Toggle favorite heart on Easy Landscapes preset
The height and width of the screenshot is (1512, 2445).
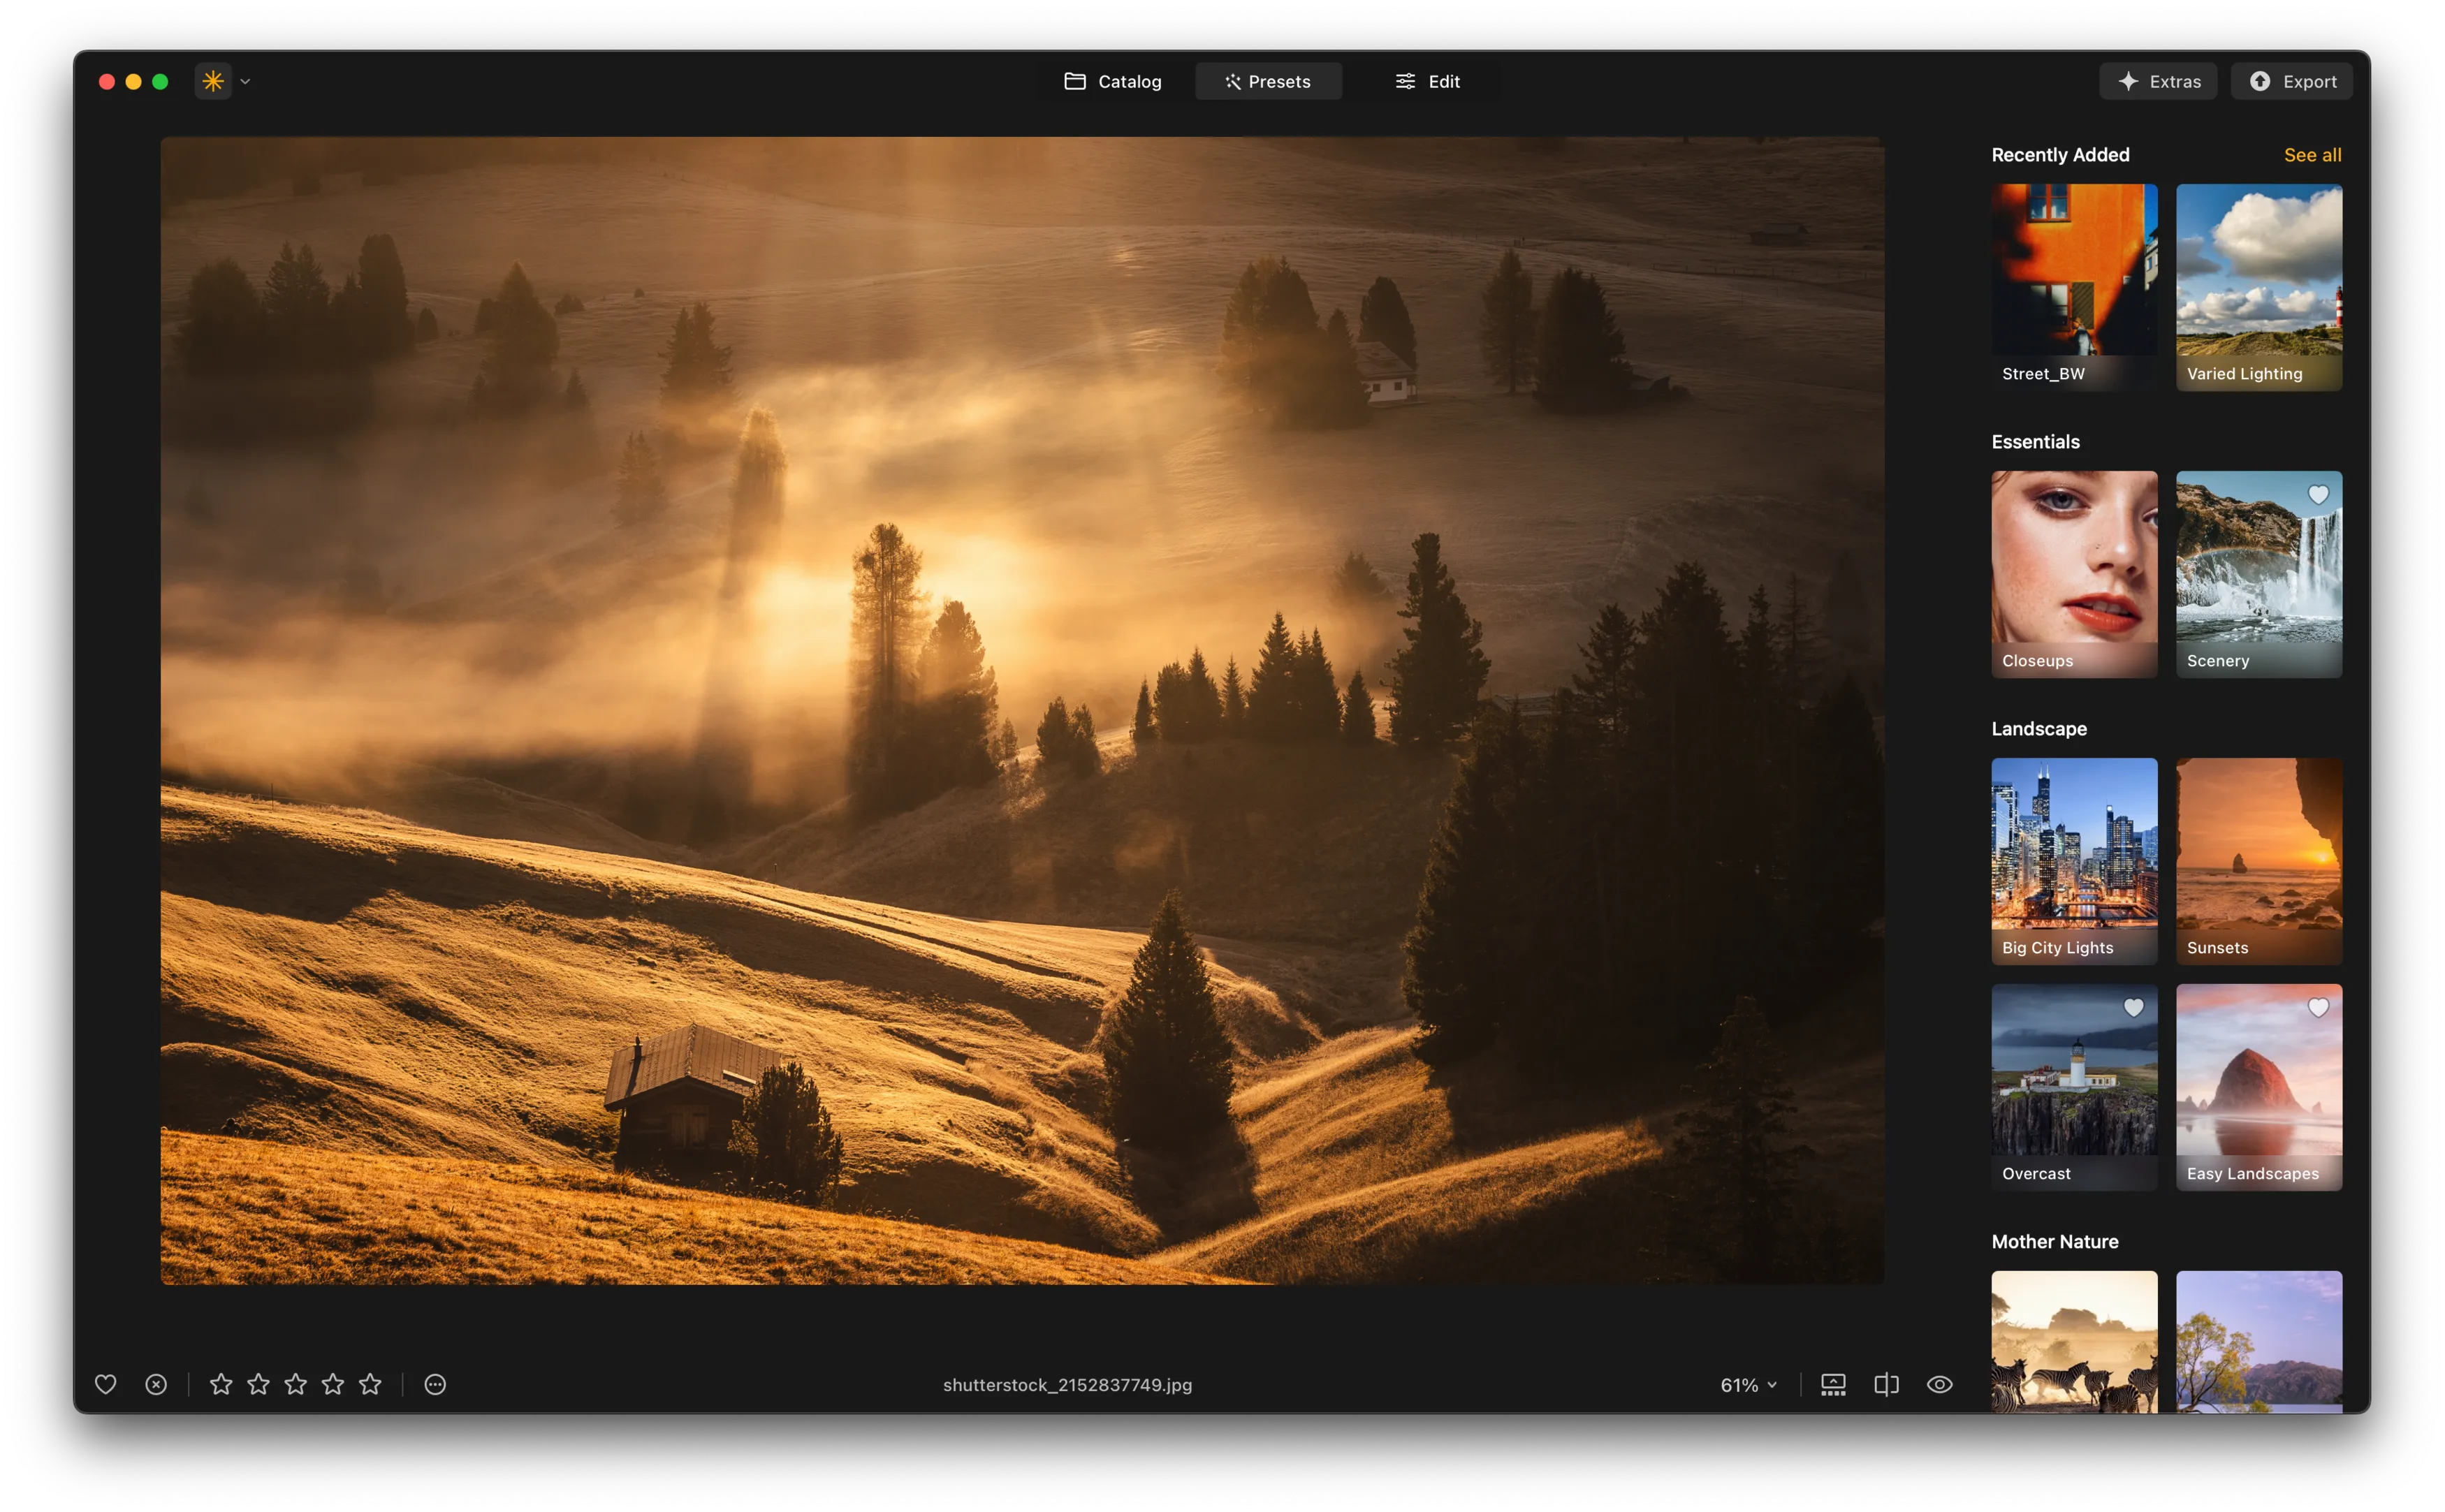click(2318, 1008)
